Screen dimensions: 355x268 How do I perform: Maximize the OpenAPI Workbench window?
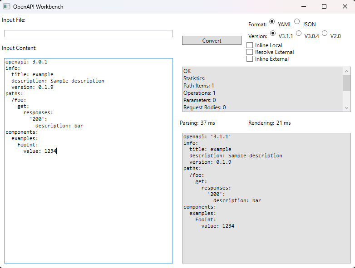(x=324, y=7)
